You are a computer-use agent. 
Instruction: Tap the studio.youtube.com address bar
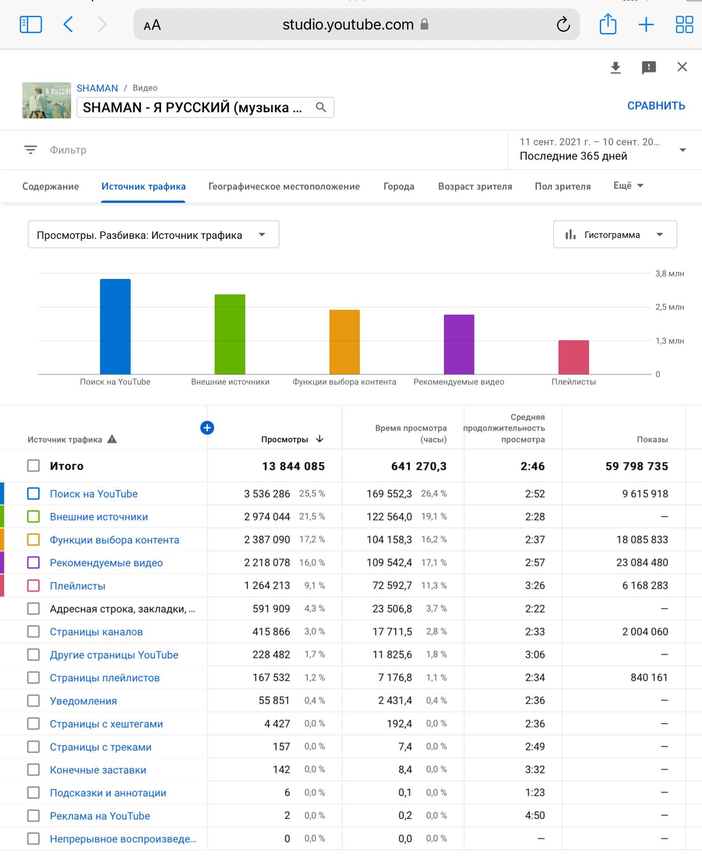point(356,24)
